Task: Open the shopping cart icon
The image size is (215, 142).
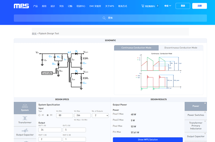Action: click(x=143, y=6)
